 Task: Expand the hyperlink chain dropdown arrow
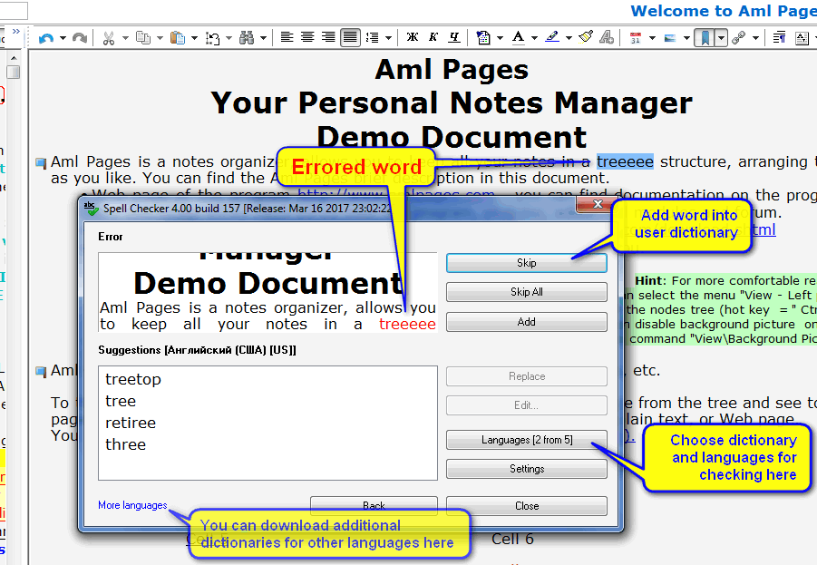(x=755, y=38)
